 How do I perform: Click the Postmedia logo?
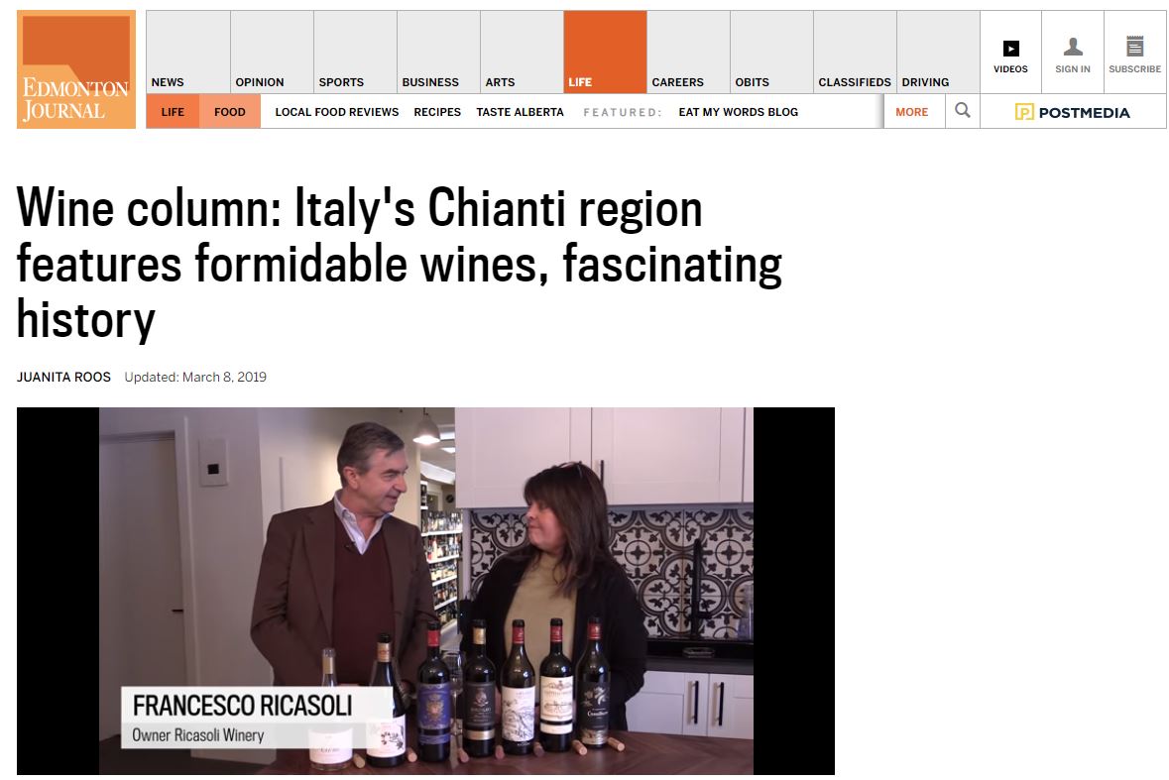pyautogui.click(x=1072, y=113)
